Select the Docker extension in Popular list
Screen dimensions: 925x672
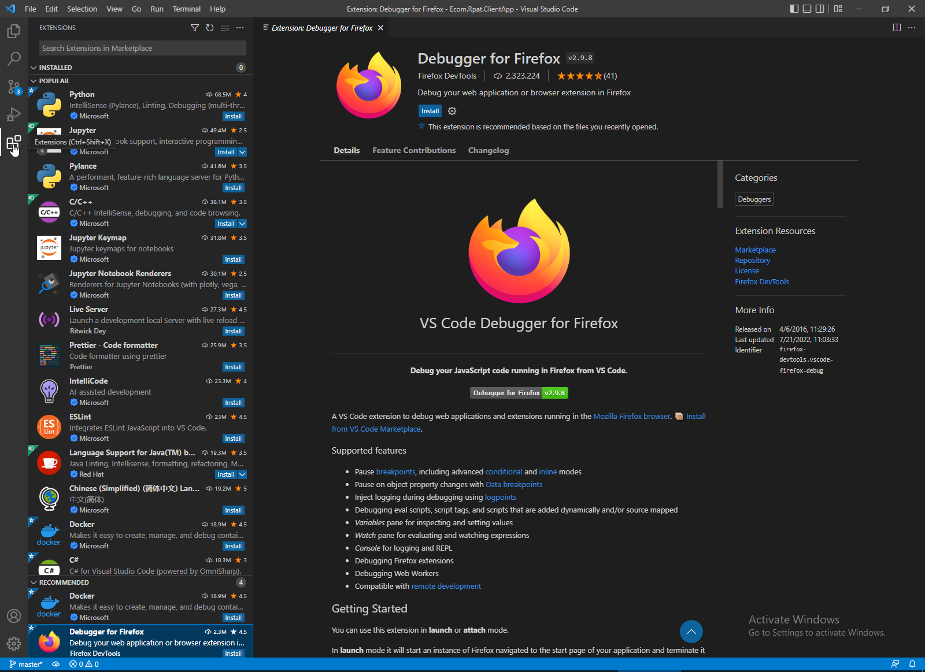pyautogui.click(x=140, y=535)
